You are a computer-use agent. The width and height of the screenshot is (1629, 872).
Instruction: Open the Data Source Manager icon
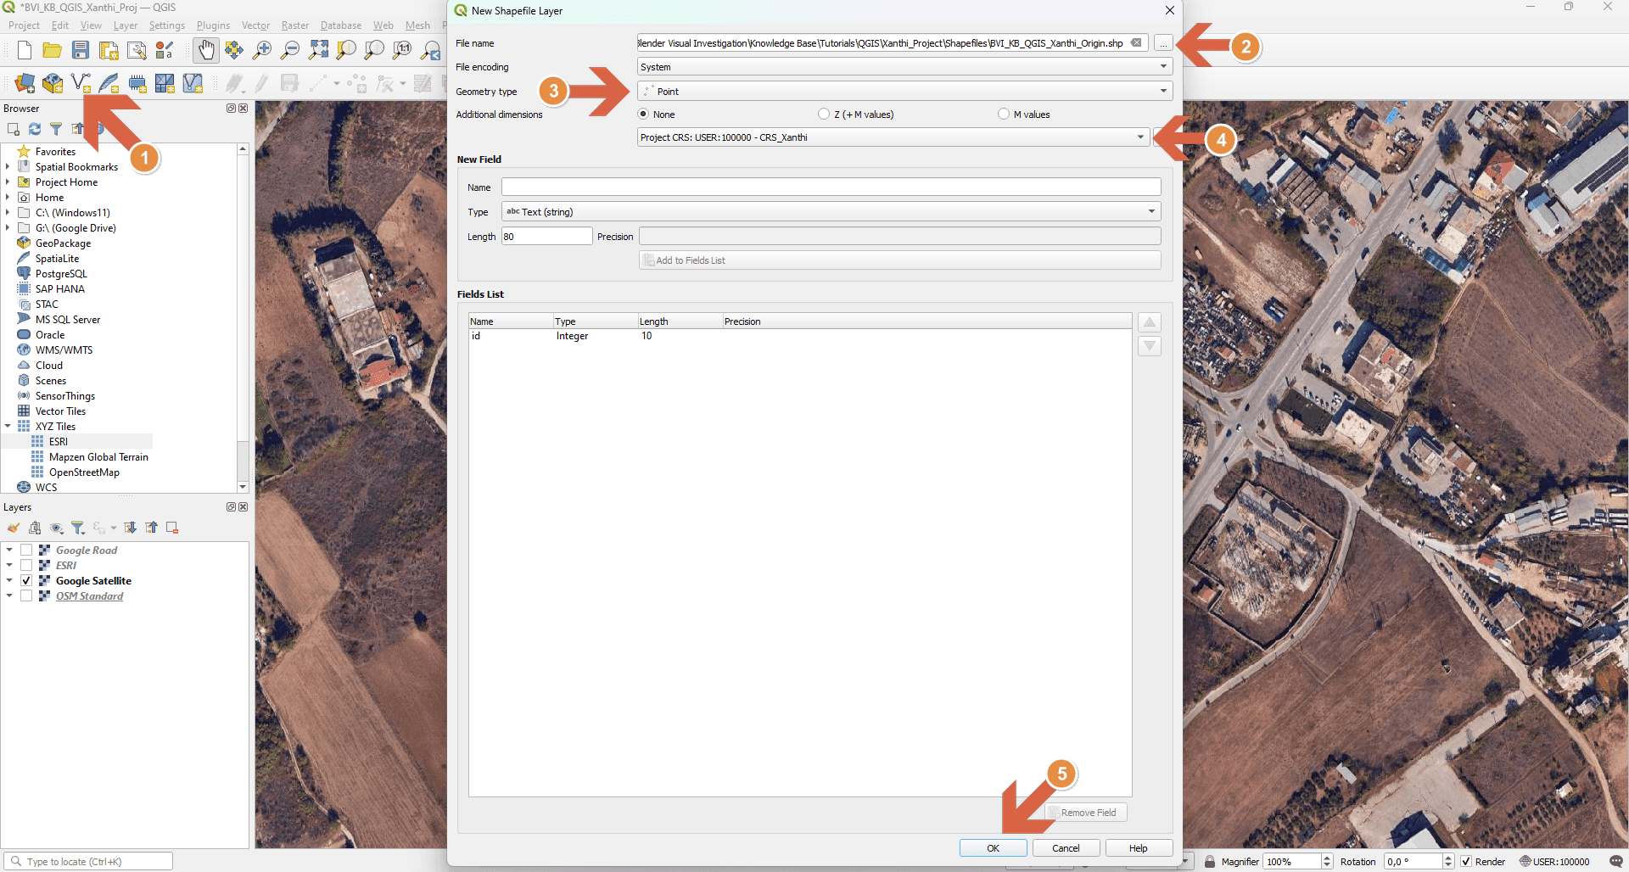point(25,83)
